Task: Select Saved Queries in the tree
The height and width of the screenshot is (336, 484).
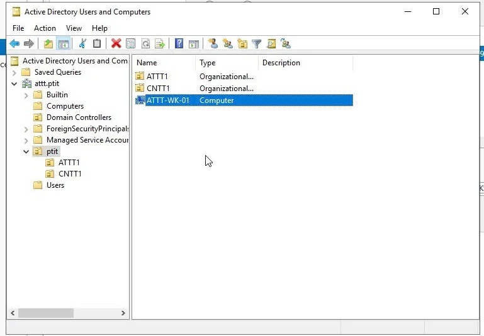Action: [x=58, y=72]
